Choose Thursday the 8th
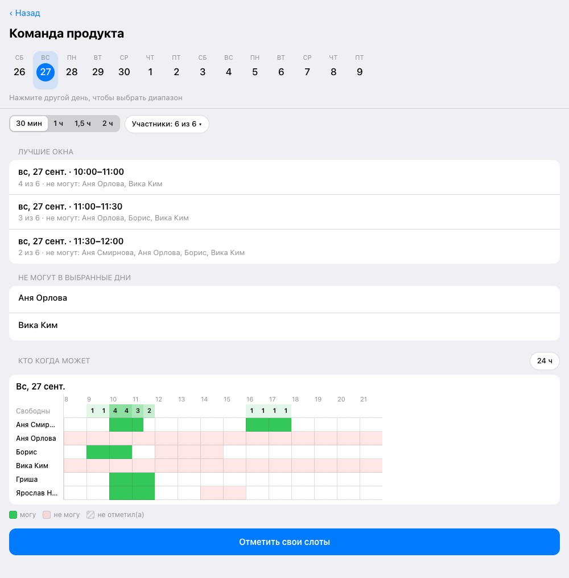The image size is (569, 578). [333, 70]
